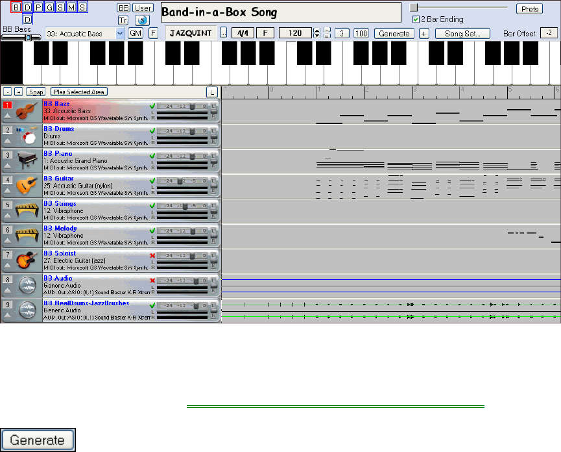The image size is (561, 452).
Task: Click the Tr button near User
Action: 123,20
